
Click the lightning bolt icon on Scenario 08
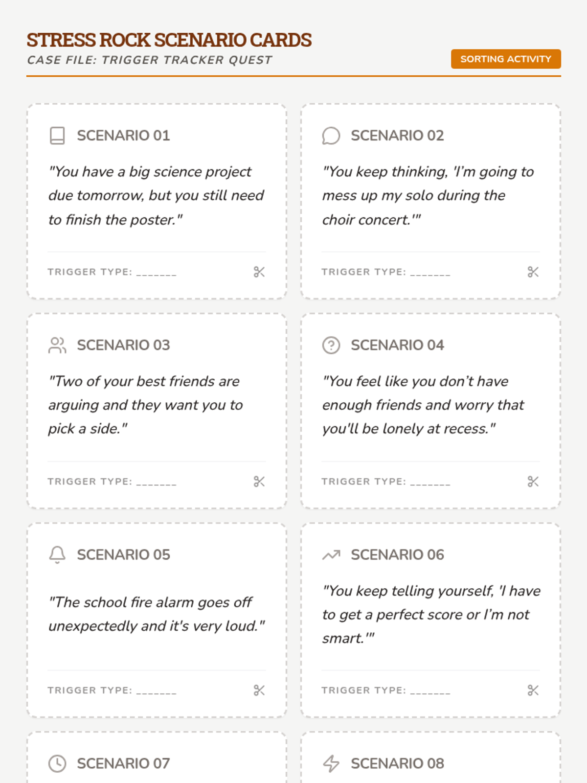[x=331, y=763]
